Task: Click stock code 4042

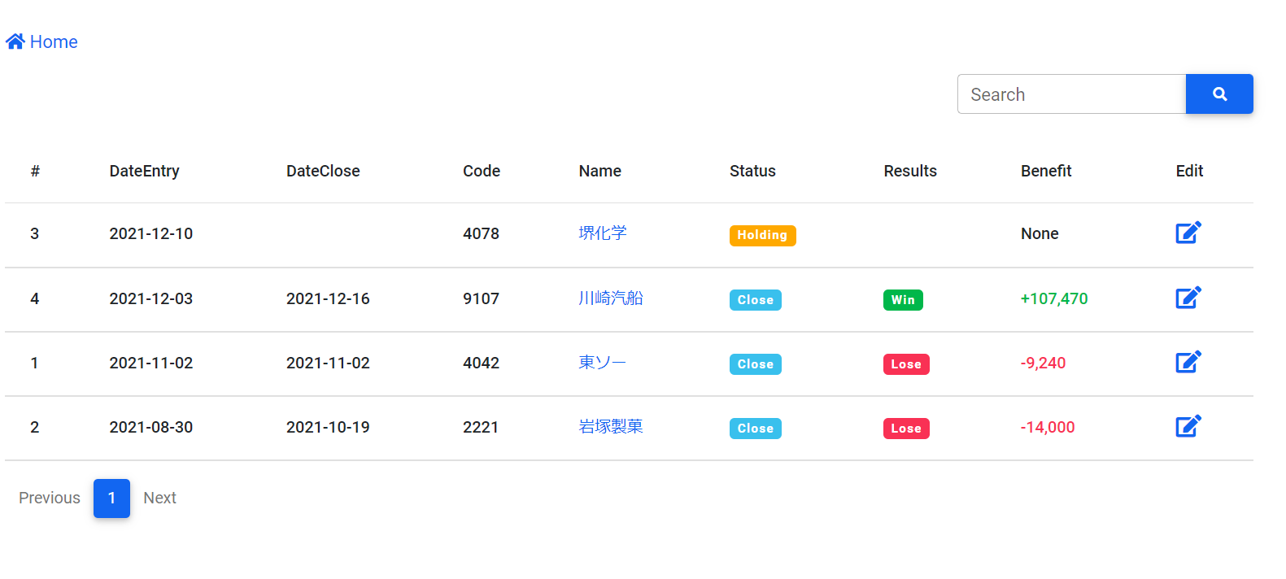Action: pyautogui.click(x=481, y=363)
